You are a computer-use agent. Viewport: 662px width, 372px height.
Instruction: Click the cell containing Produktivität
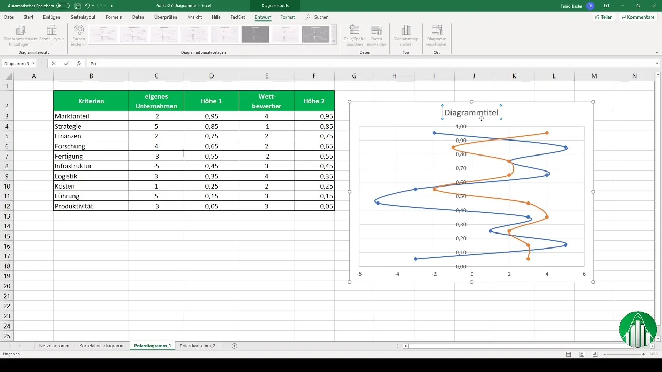click(91, 206)
